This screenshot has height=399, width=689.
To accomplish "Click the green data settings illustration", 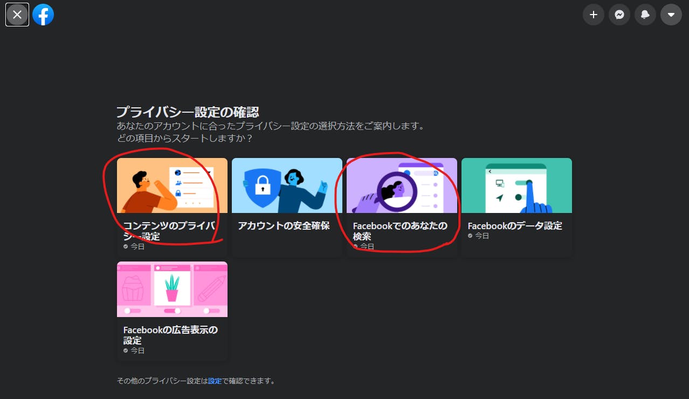I will [516, 185].
